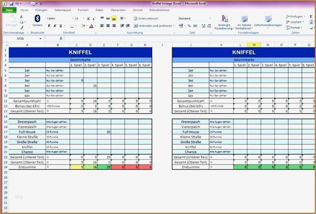
Task: Select yellow Endsumme cell showing 9
Action: 77,167
